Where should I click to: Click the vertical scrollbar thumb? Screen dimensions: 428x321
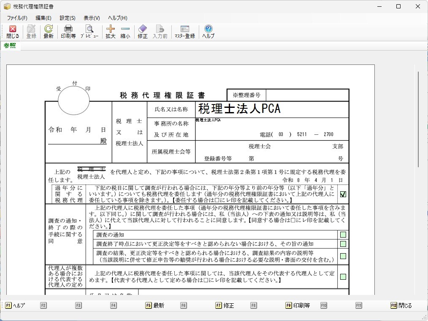[x=418, y=119]
